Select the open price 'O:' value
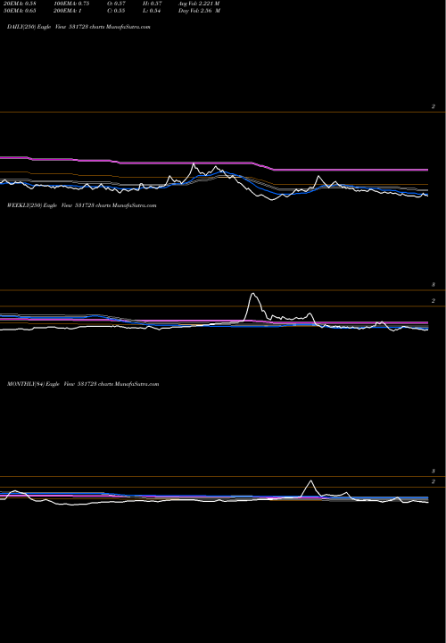This screenshot has width=446, height=643. [x=116, y=4]
